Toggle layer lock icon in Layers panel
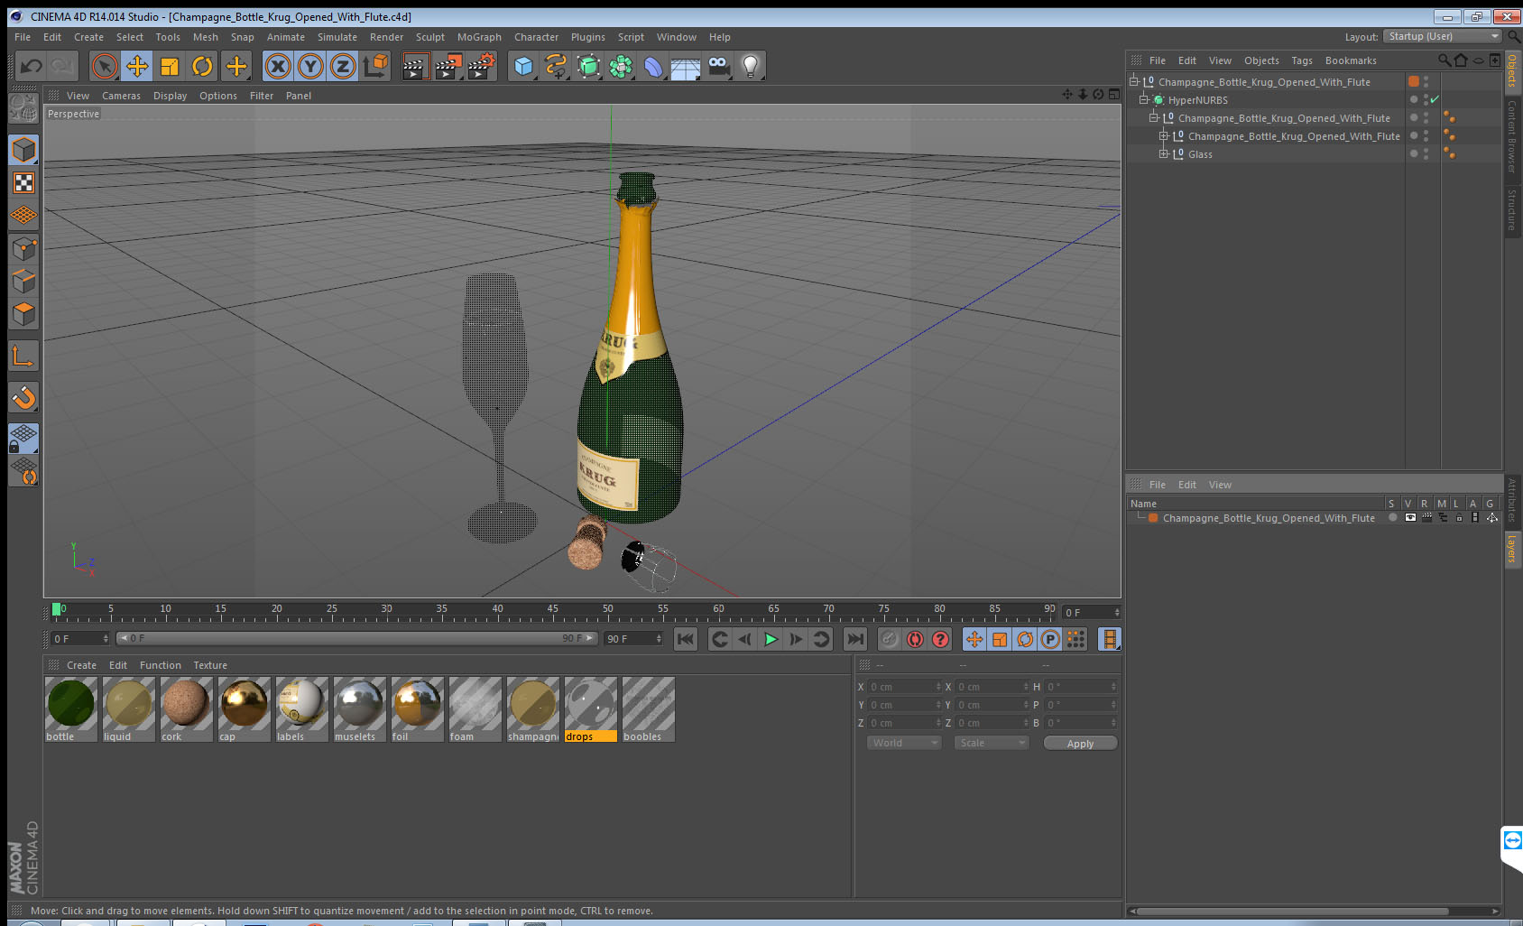The image size is (1523, 926). point(1459,518)
